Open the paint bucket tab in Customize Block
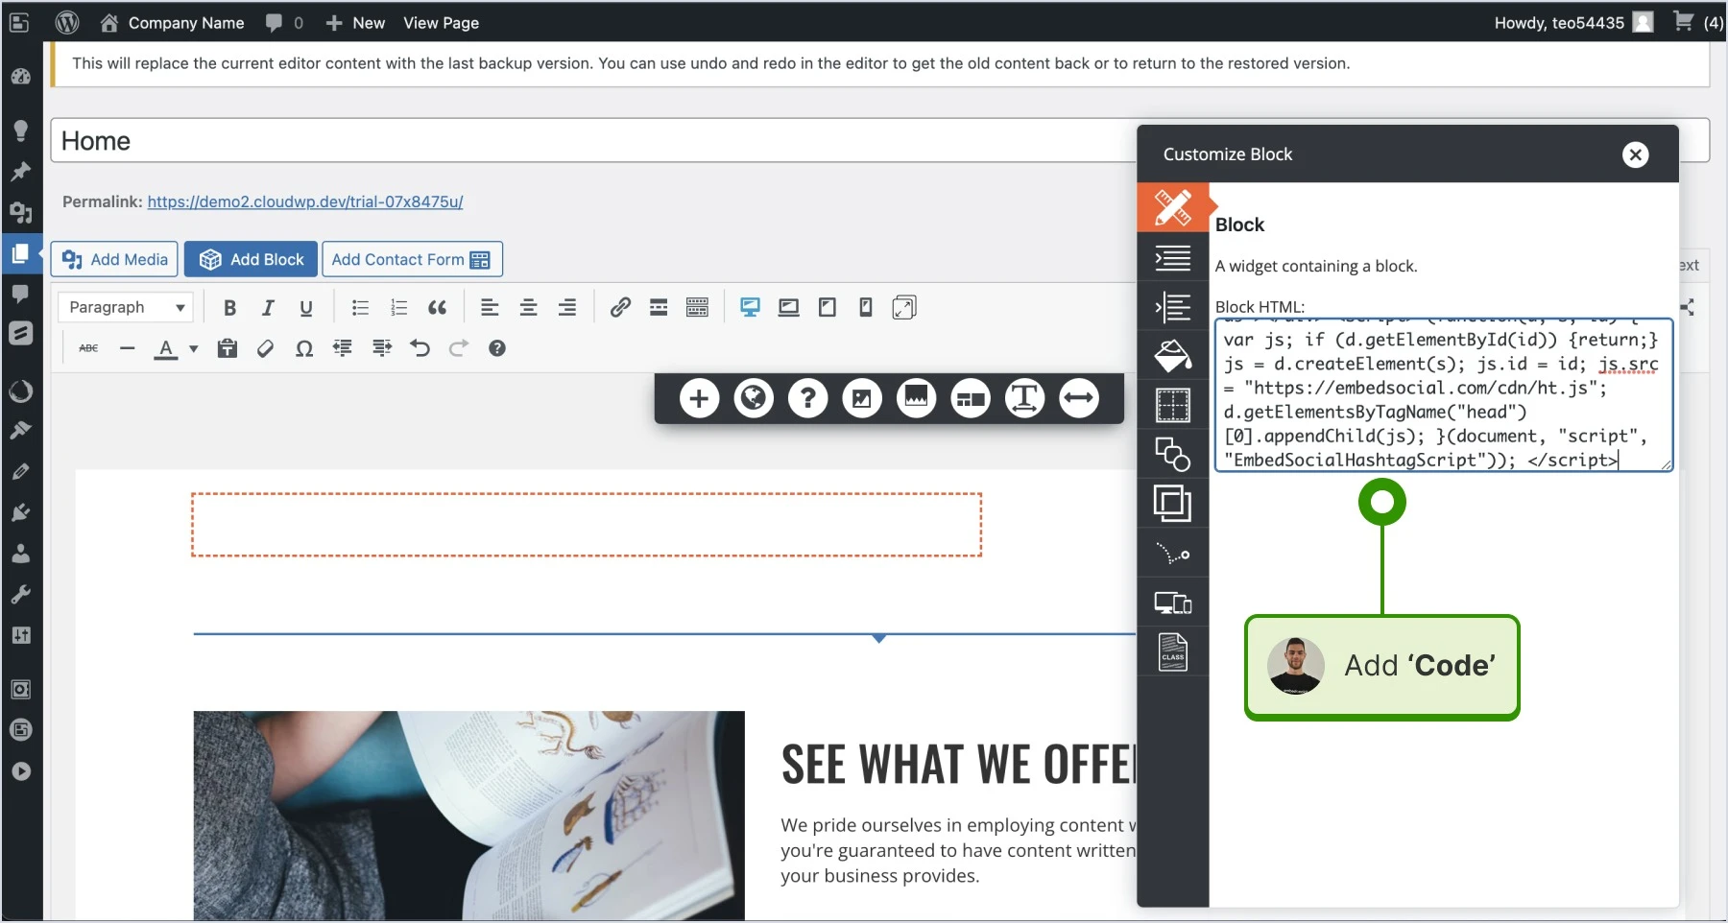The image size is (1728, 923). click(x=1173, y=355)
